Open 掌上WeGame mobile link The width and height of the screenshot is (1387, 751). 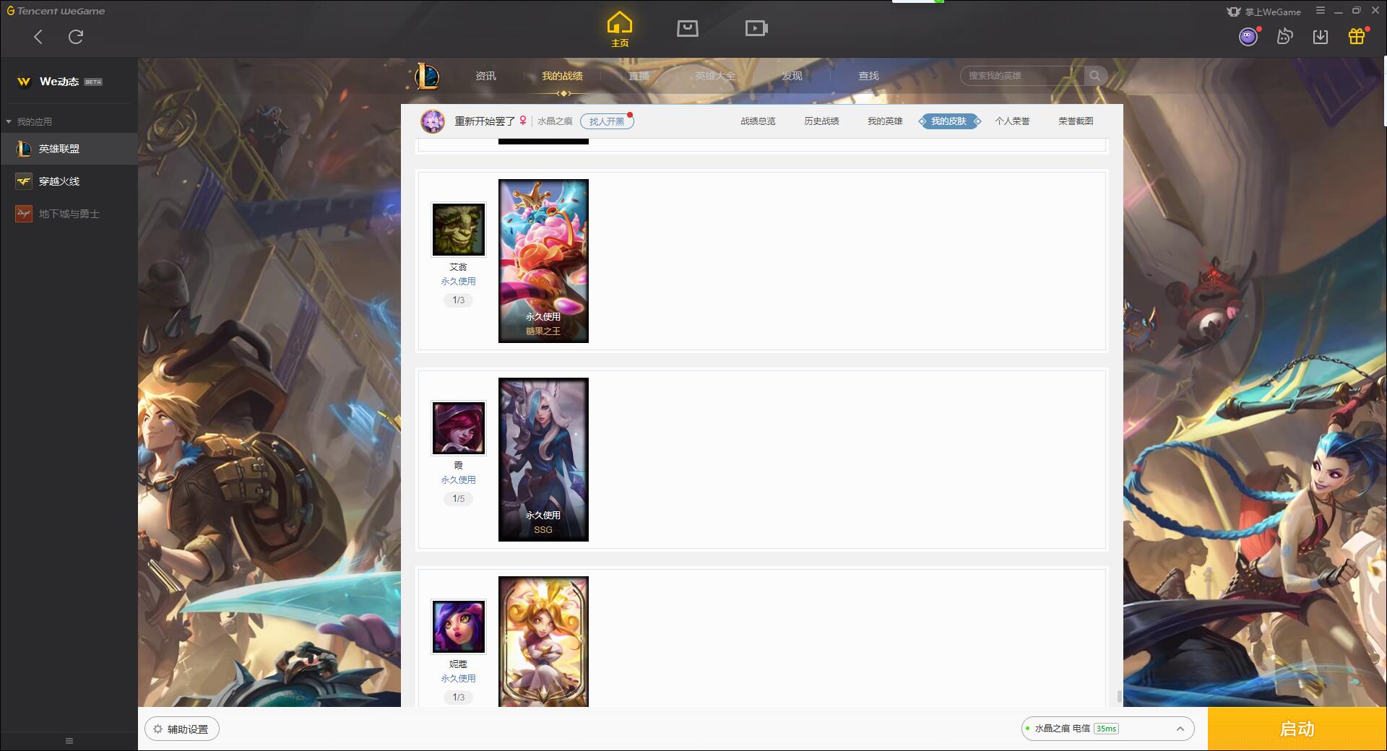(x=1264, y=12)
